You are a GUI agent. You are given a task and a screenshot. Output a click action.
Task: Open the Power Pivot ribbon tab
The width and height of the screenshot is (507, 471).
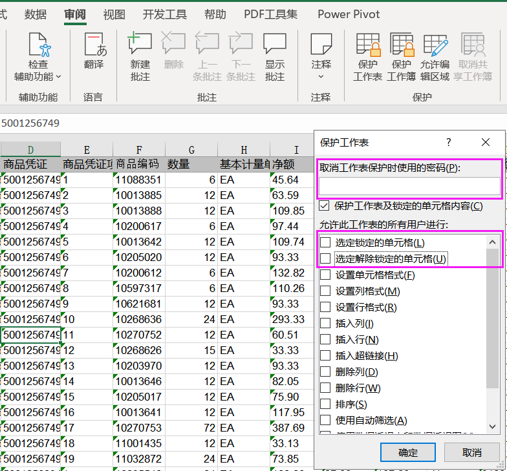click(349, 14)
